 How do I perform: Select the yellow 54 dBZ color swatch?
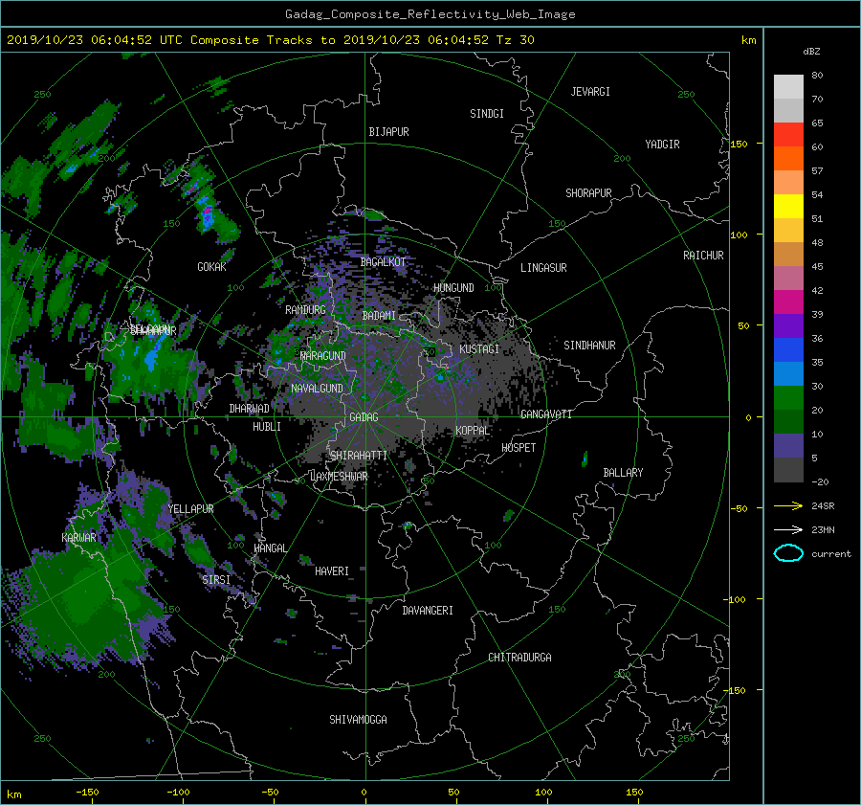point(788,206)
